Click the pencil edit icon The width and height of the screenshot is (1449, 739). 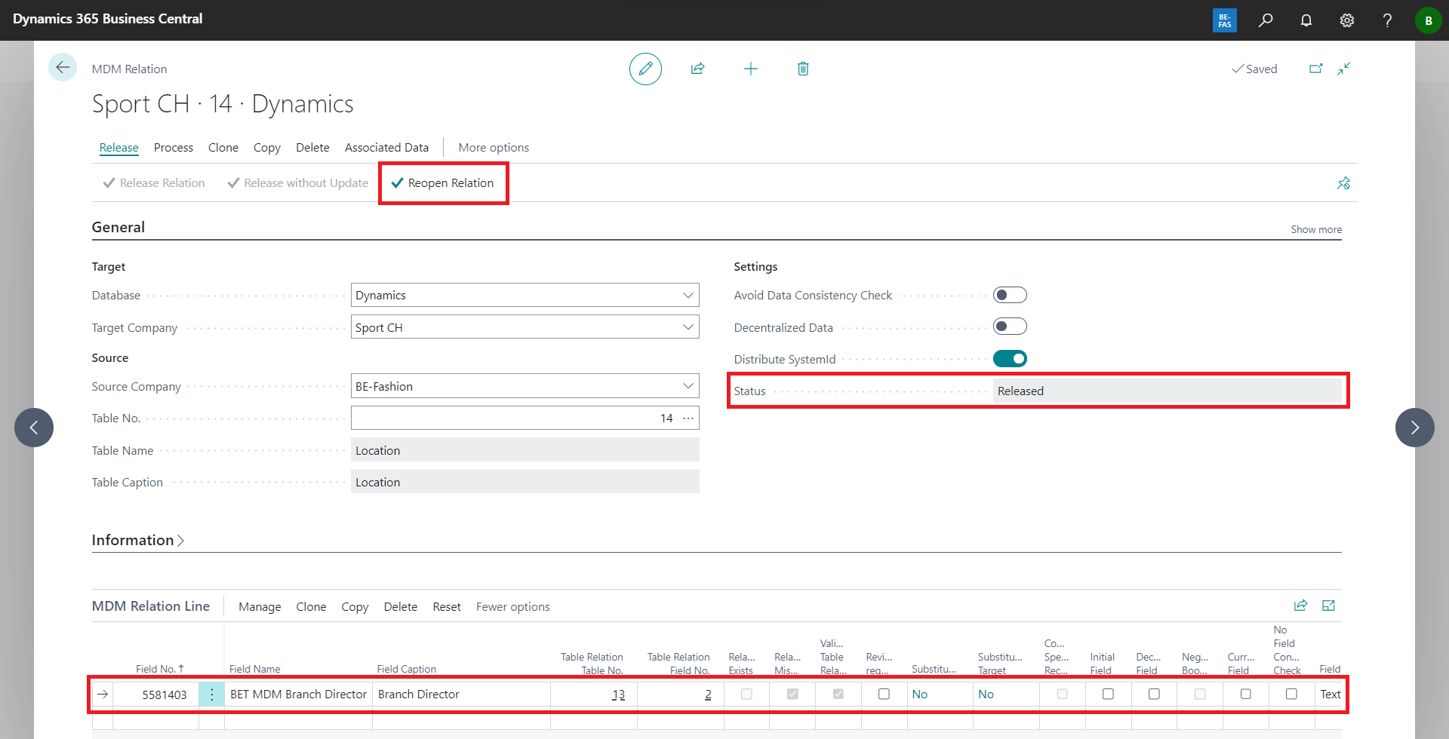(x=645, y=69)
